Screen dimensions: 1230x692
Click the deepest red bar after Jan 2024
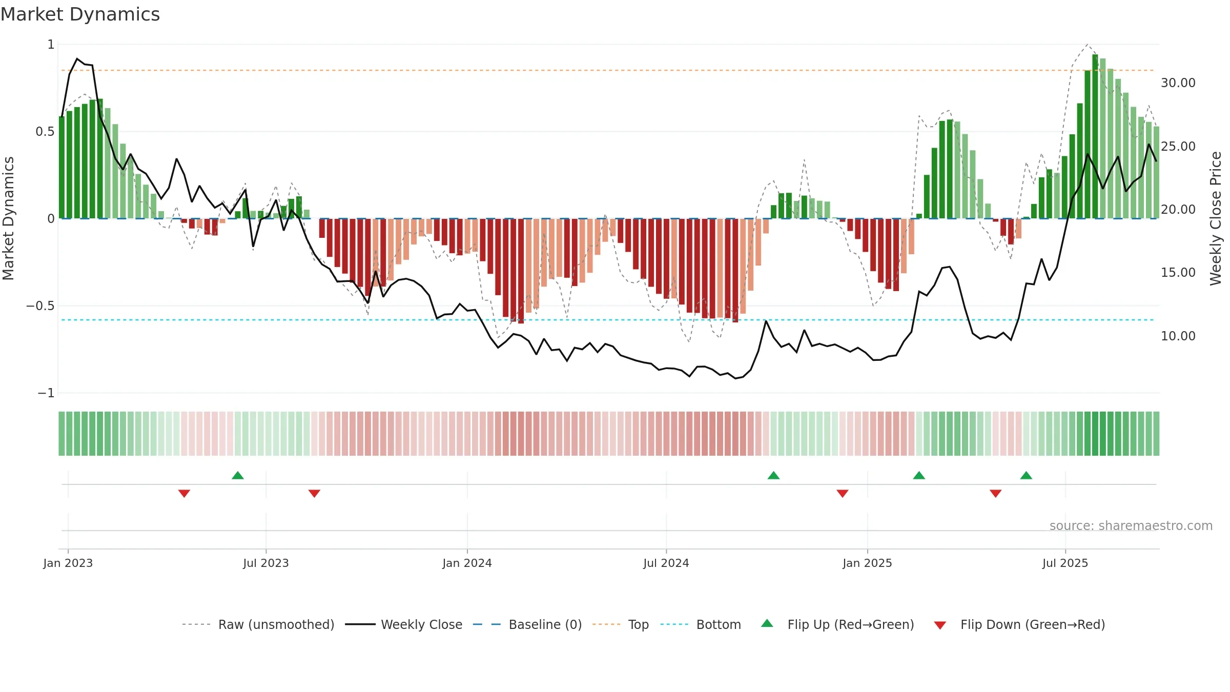(521, 271)
